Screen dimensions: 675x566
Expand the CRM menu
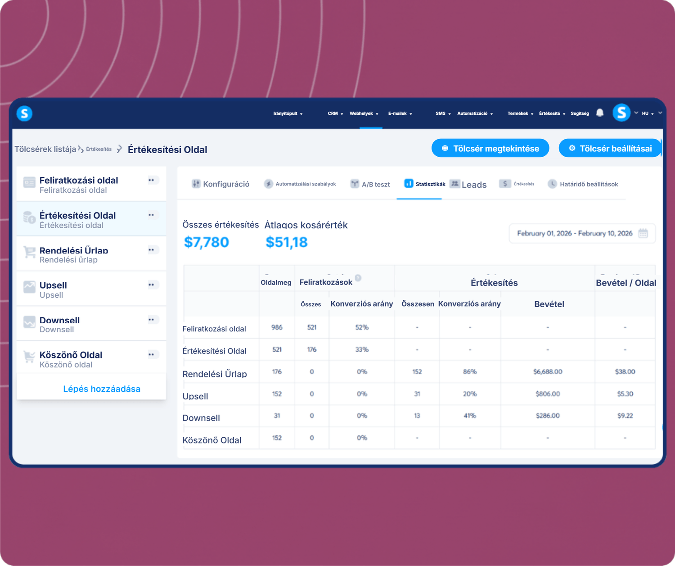coord(335,113)
